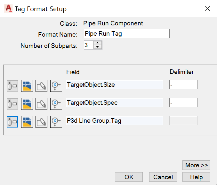217x185 pixels.
Task: Click the Cancel button
Action: pos(163,177)
